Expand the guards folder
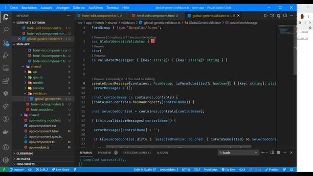This screenshot has width=313, height=176. tap(25, 77)
